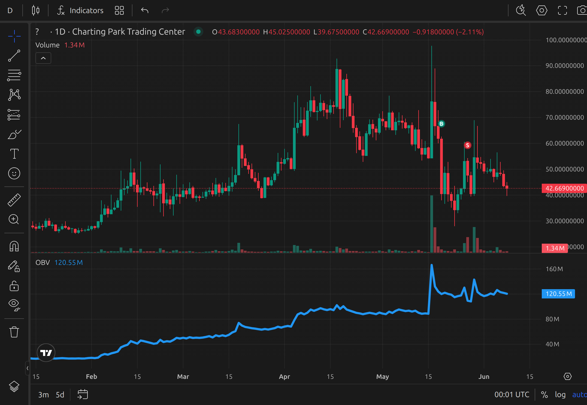Viewport: 587px width, 405px height.
Task: Toggle log scale on price axis
Action: tap(560, 394)
